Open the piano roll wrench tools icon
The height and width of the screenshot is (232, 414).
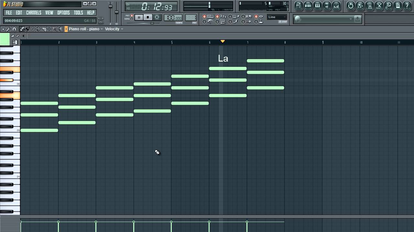pyautogui.click(x=9, y=29)
